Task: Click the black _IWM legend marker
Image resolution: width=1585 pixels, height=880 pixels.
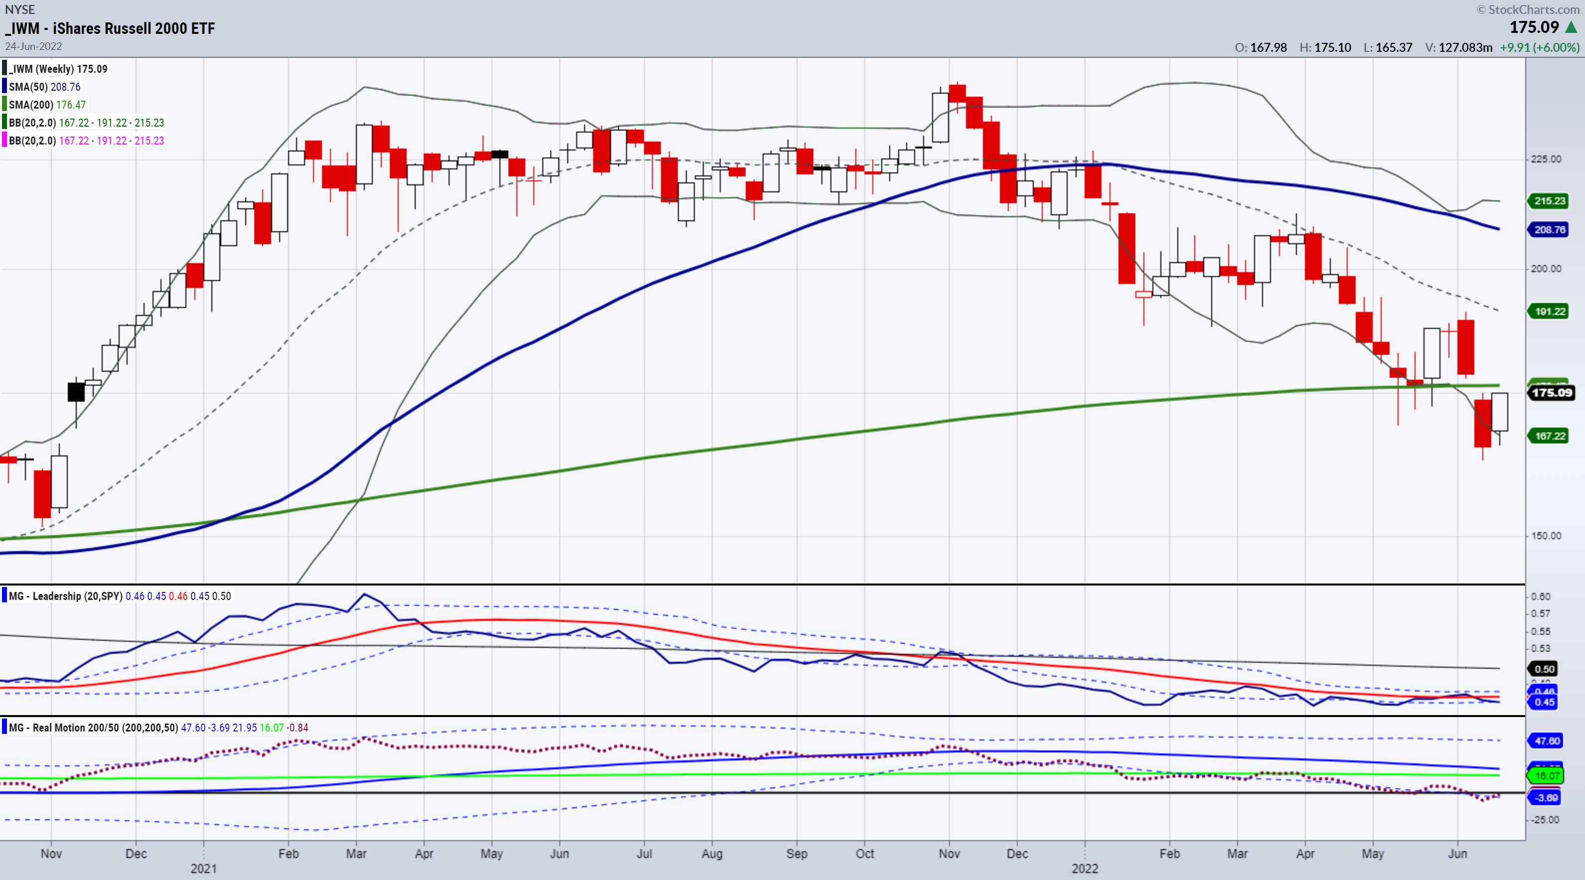Action: point(4,69)
